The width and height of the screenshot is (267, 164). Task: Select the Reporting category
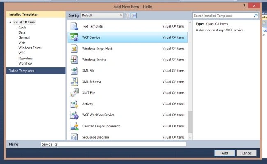(x=25, y=58)
